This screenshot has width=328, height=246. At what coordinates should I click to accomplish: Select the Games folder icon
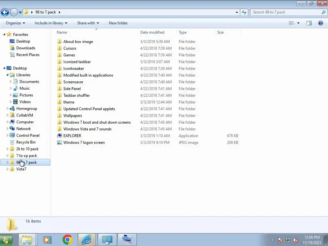coord(59,55)
